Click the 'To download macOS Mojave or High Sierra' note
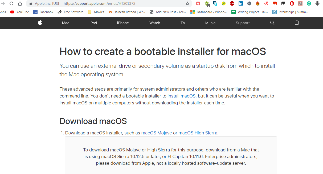323x174 pixels. pyautogui.click(x=171, y=156)
